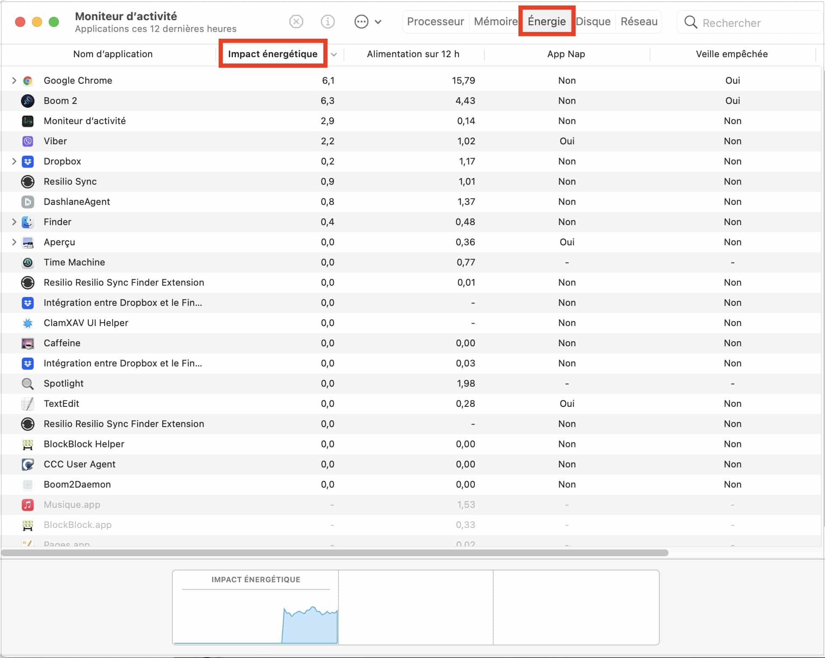Select the CCC User Agent row name
825x658 pixels.
coord(79,464)
